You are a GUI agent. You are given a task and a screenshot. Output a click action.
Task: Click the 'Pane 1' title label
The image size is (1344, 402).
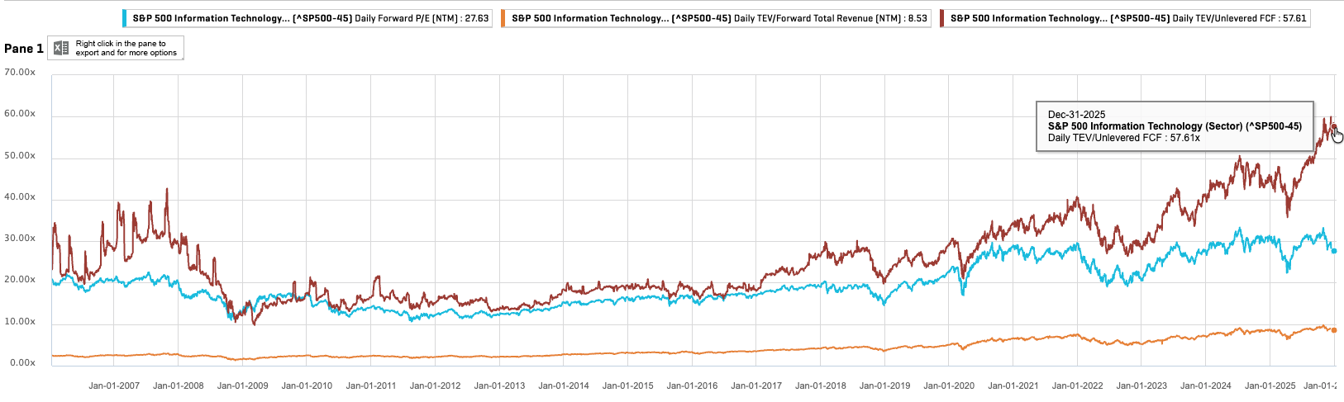[x=24, y=49]
